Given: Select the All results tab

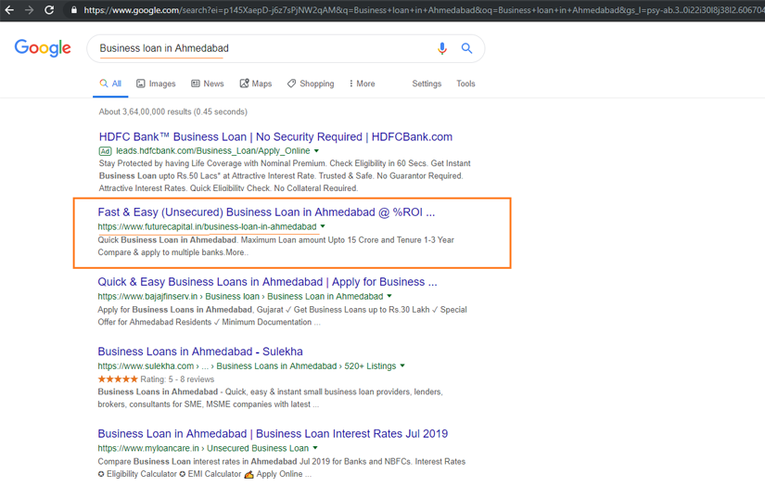Looking at the screenshot, I should tap(110, 83).
